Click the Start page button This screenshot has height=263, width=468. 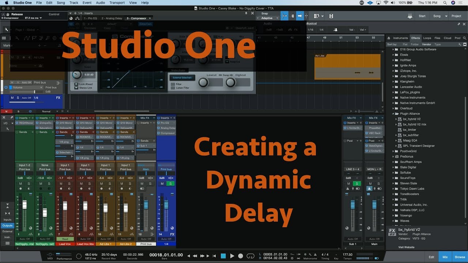(422, 16)
